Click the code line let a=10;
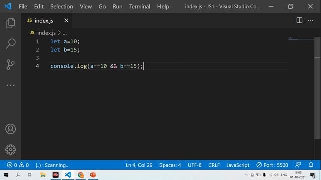The image size is (321, 180). [65, 41]
